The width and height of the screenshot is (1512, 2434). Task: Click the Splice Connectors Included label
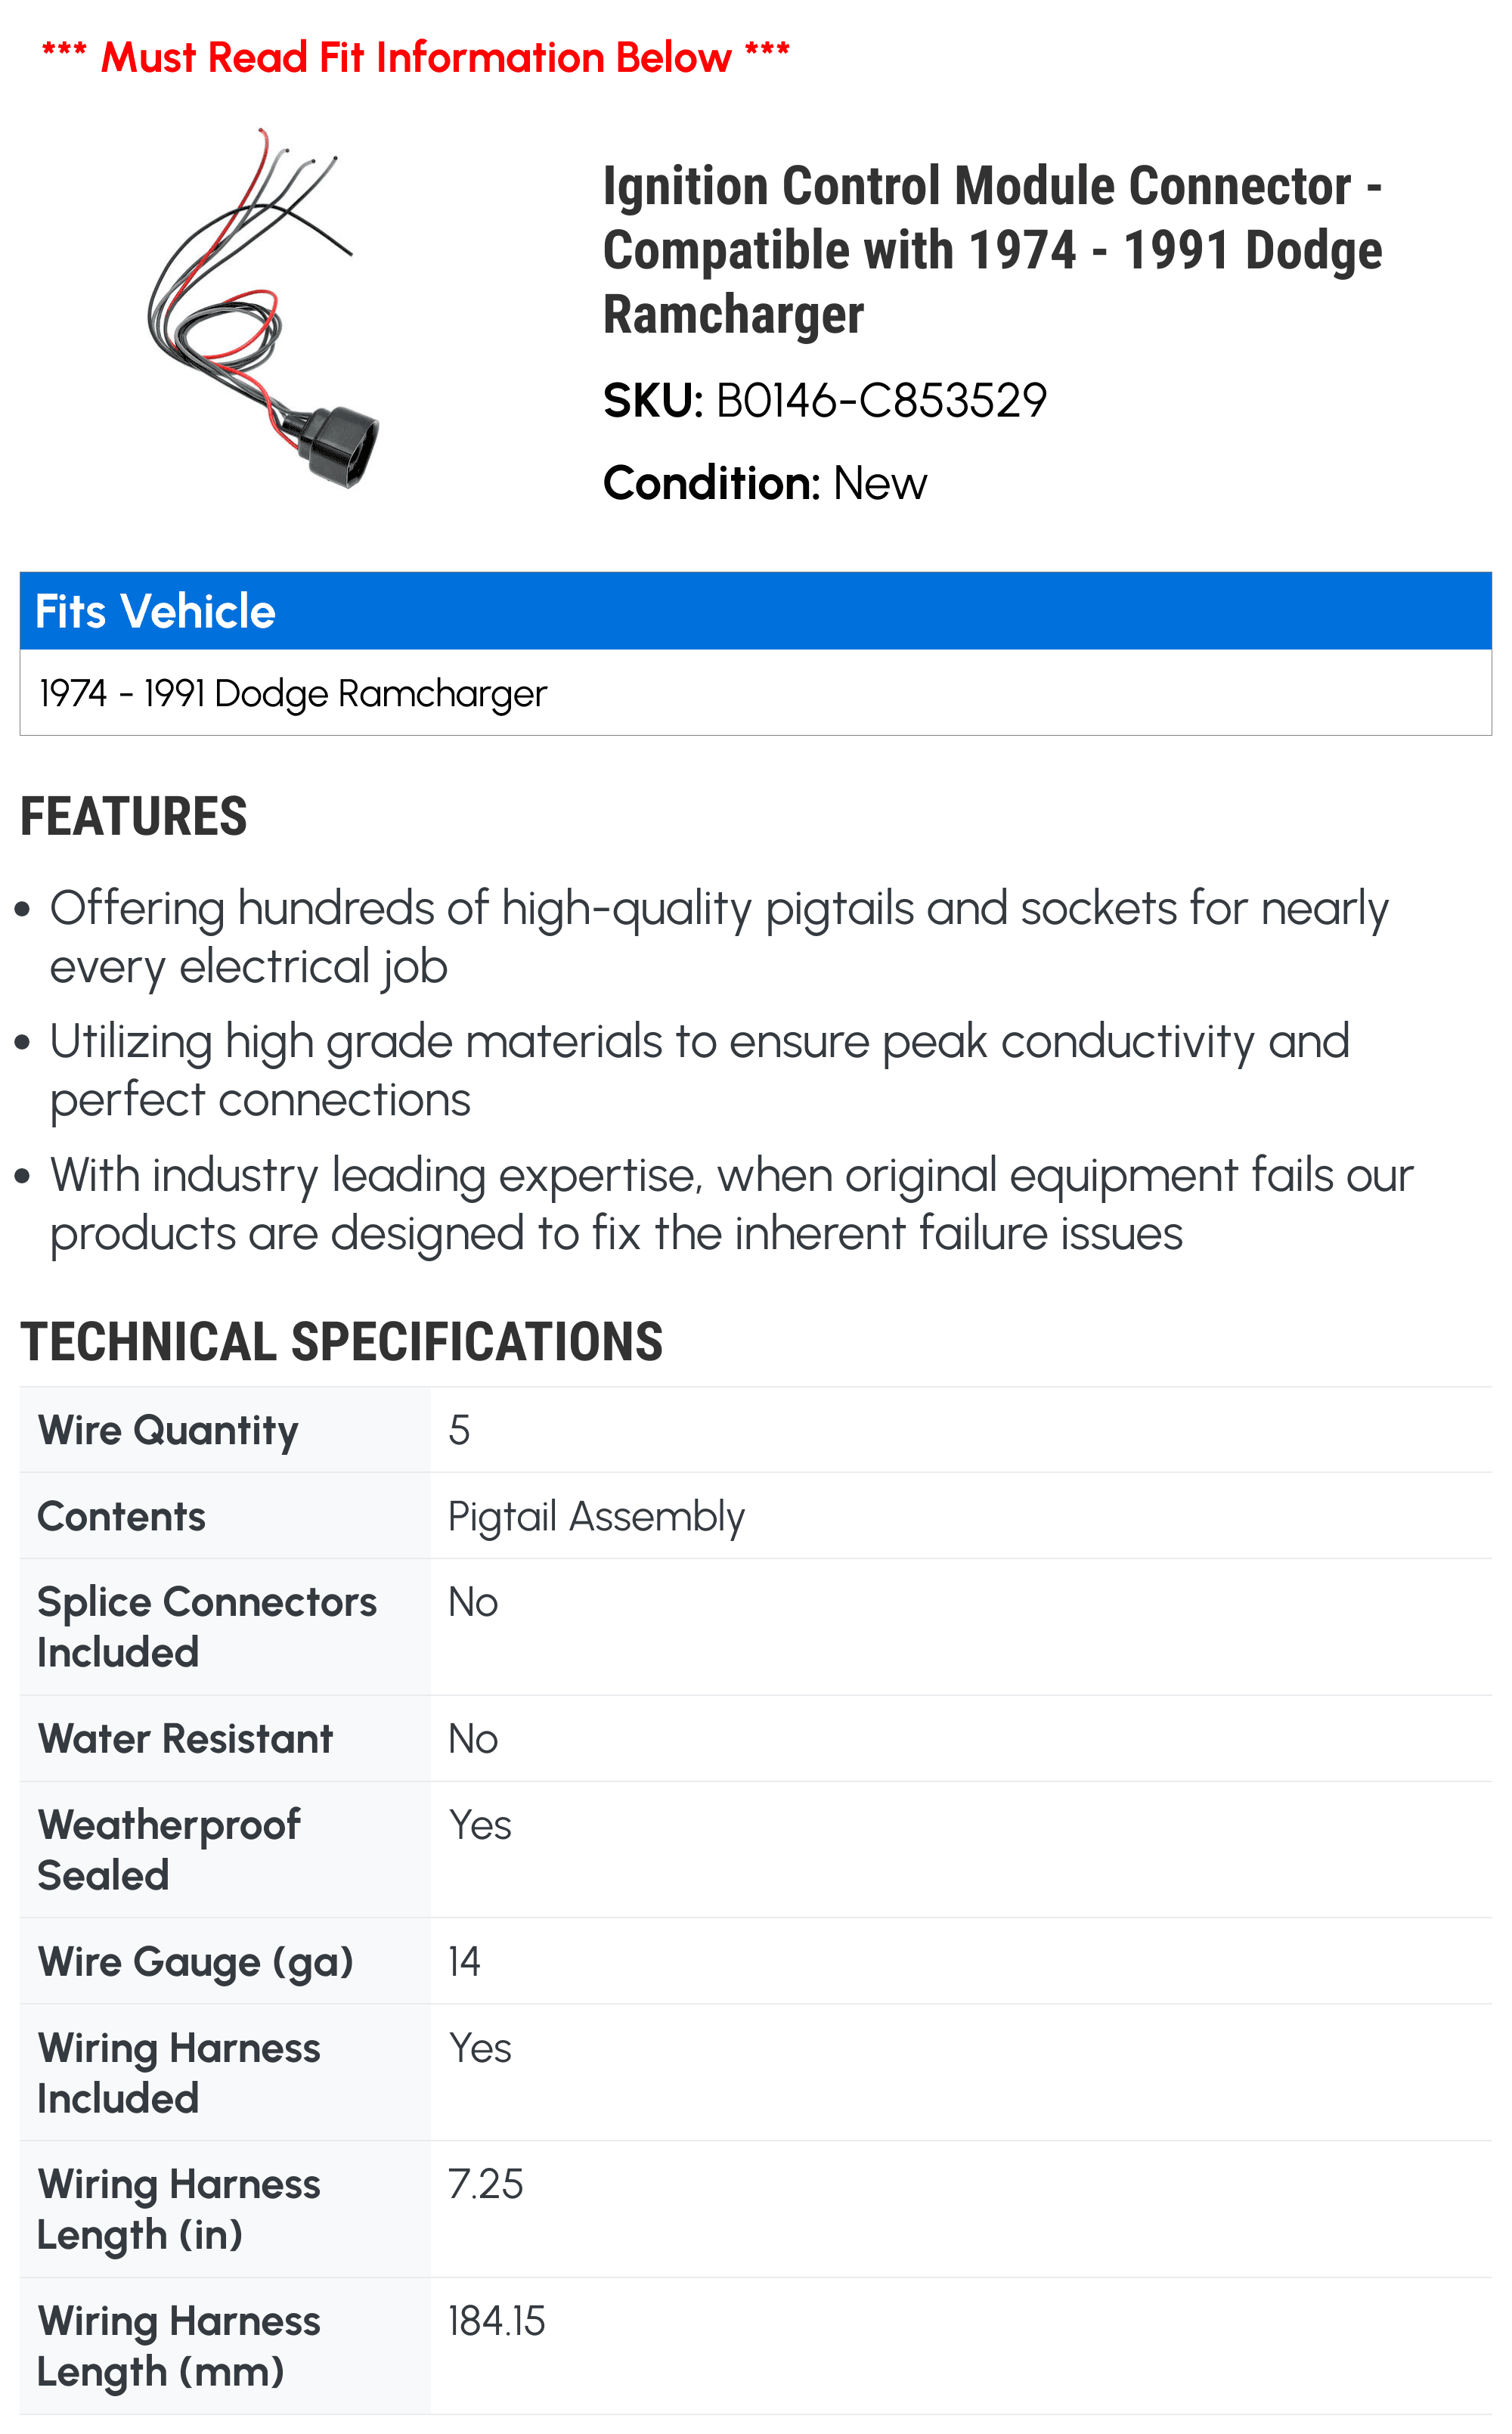pos(207,1627)
